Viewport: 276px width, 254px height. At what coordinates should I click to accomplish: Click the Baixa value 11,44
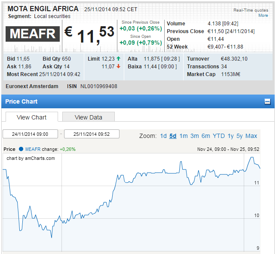click(x=150, y=67)
